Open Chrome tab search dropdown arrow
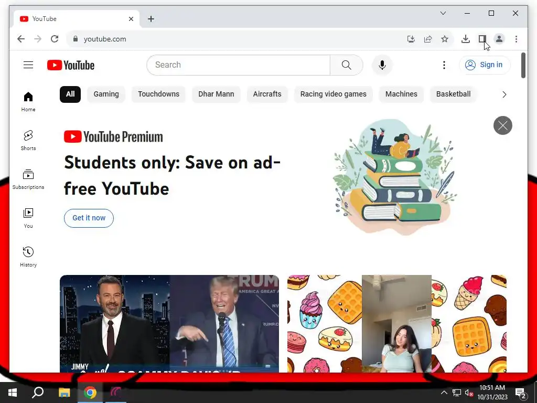Screen dimensions: 537x403 [443, 13]
